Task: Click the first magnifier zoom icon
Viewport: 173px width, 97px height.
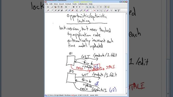Action: tap(87, 7)
